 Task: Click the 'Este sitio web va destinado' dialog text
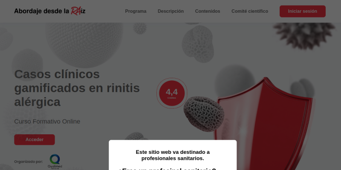[173, 155]
